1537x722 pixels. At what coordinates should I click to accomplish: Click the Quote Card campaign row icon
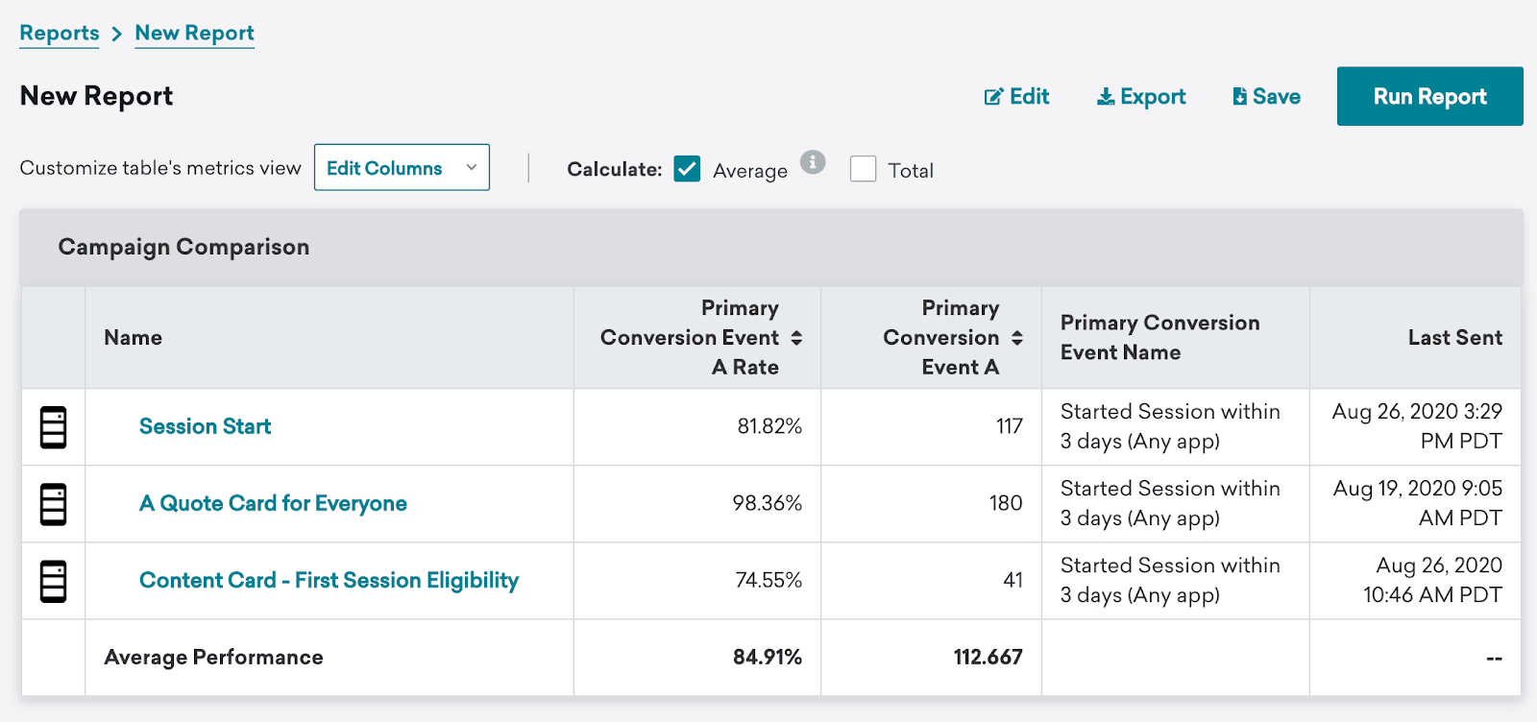[x=54, y=504]
